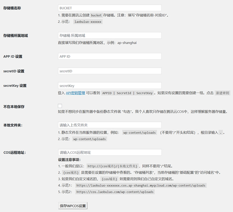Click the laobuluo-xxxxxx example code
This screenshot has height=212, width=233.
tap(88, 22)
